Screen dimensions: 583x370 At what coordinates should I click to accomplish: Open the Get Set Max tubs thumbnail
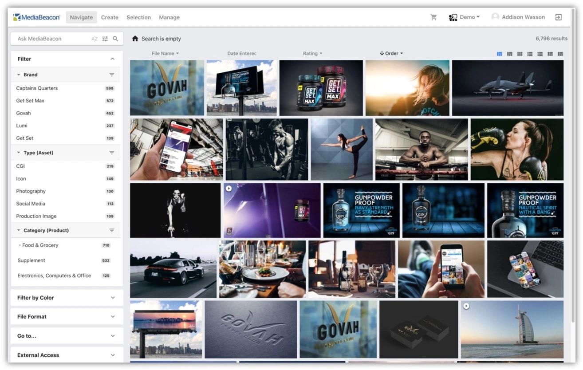click(x=321, y=88)
